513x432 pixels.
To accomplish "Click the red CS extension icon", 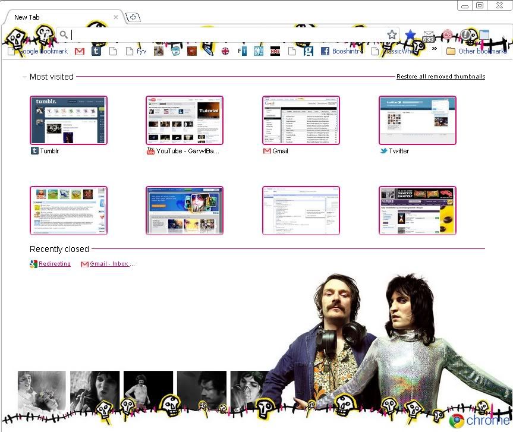I will pos(447,35).
